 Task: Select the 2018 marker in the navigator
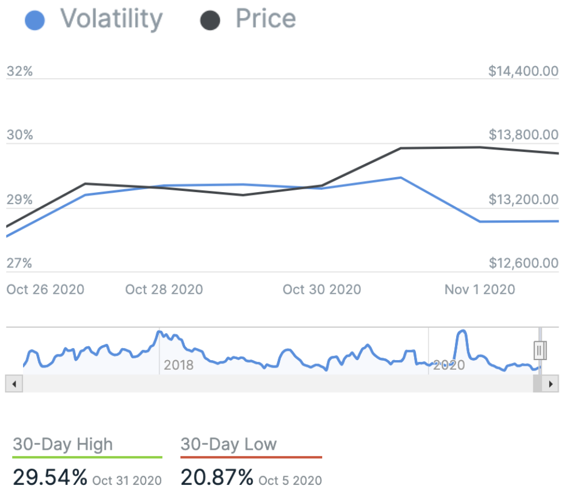point(178,365)
